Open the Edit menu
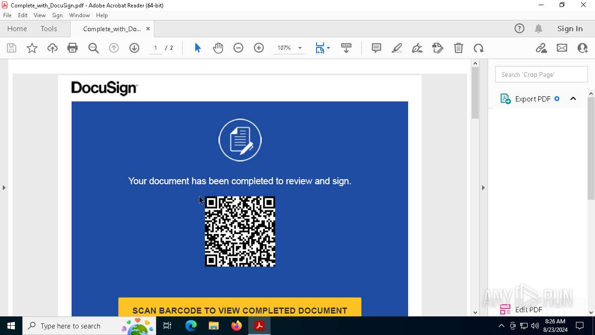Image resolution: width=595 pixels, height=335 pixels. [x=23, y=15]
